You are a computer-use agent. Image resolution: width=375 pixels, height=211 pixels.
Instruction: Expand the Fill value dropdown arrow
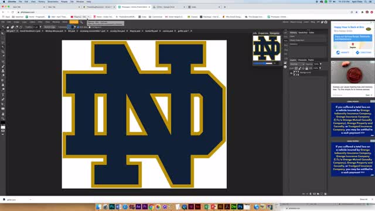pos(320,68)
